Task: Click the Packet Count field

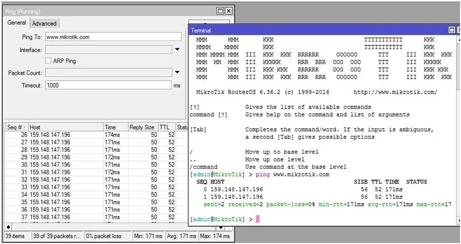Action: click(109, 72)
